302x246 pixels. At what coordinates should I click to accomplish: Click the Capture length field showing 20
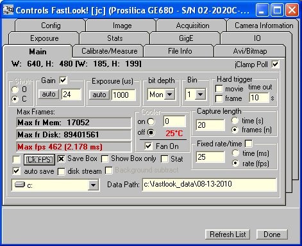[210, 125]
